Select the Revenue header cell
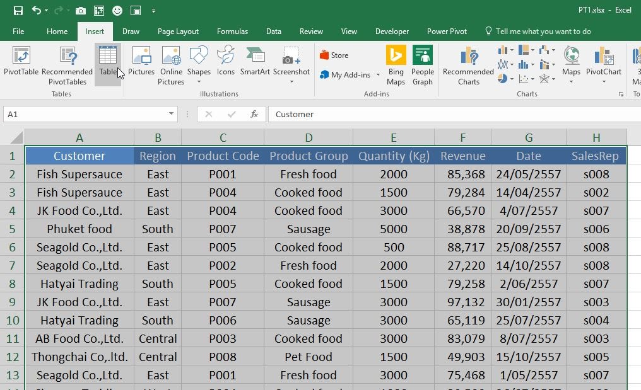This screenshot has height=390, width=641. [x=462, y=156]
